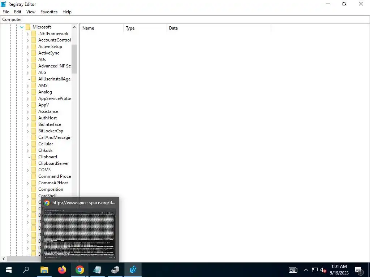Select the ClipboardServer key
Viewport: 370px width, 277px height.
[x=53, y=163]
